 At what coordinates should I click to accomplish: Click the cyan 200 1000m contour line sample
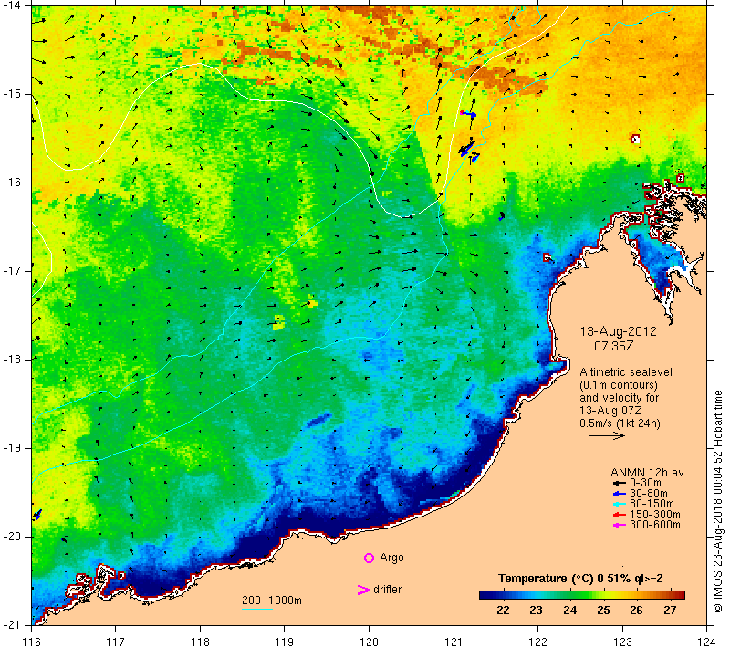point(257,609)
